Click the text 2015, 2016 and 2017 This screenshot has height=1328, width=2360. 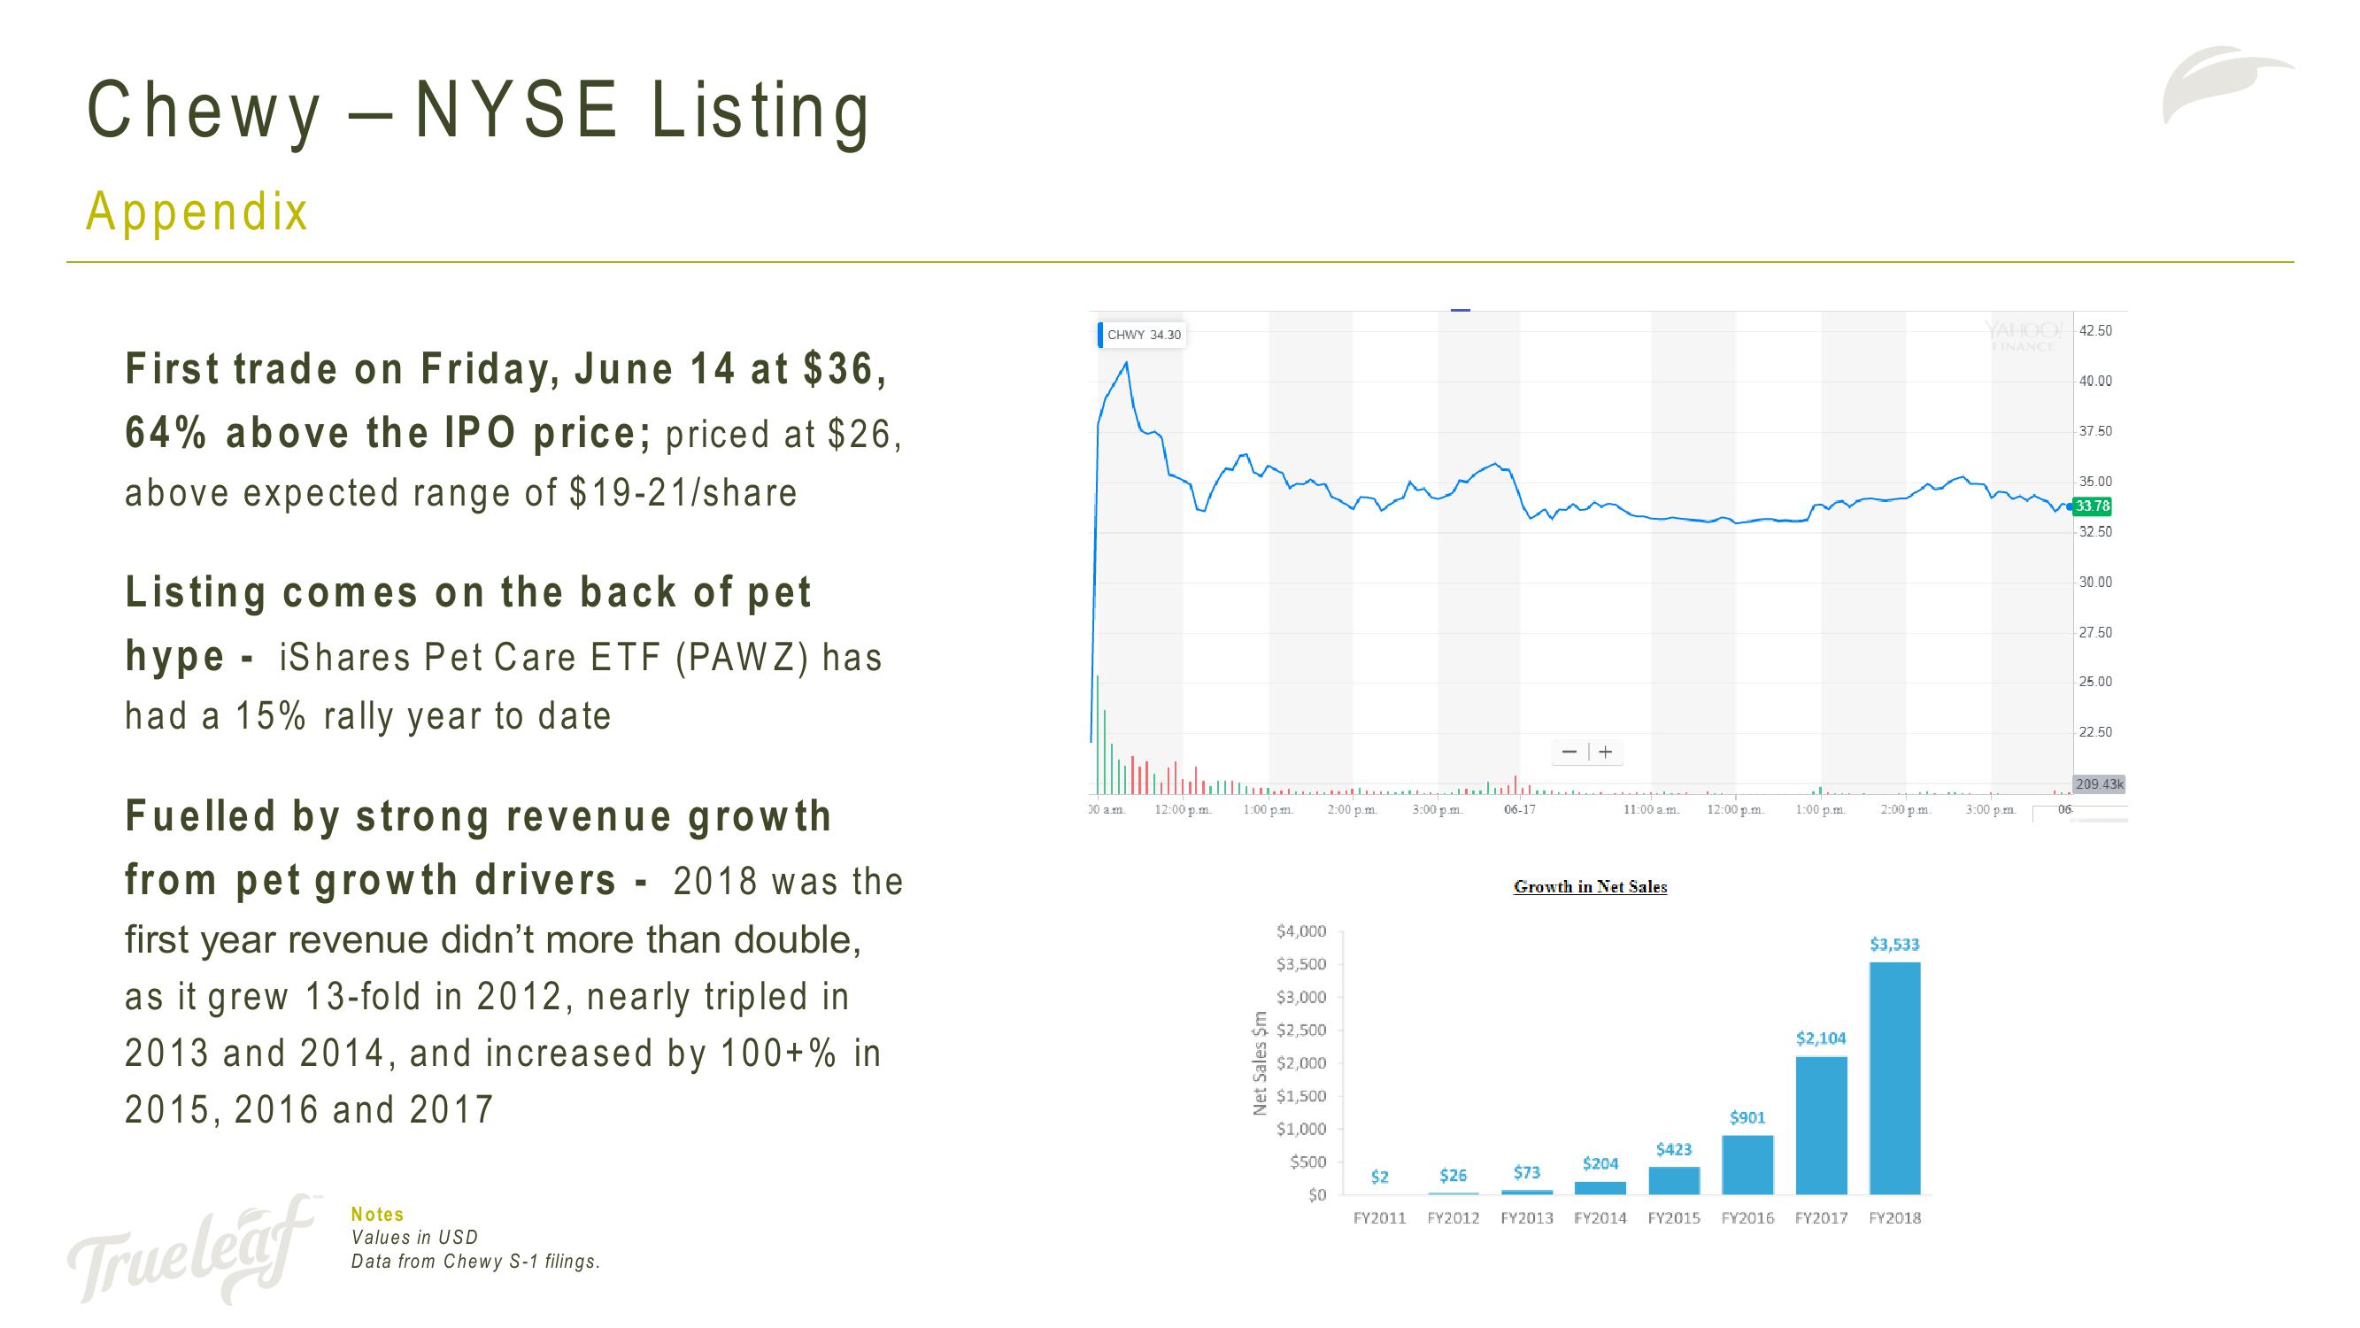309,1110
